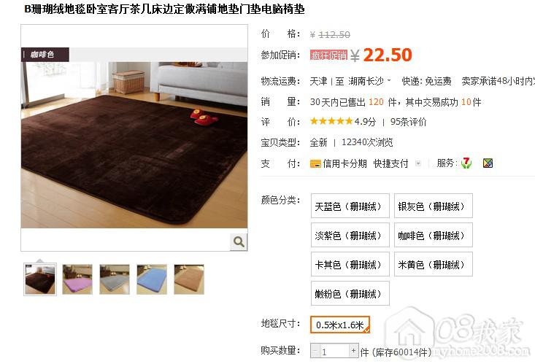Select the blue carpet thumbnail

[x=152, y=279]
